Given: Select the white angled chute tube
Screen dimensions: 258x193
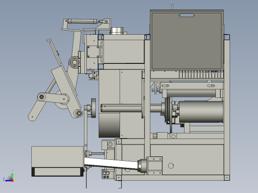Looking at the screenshot, I should [111, 163].
